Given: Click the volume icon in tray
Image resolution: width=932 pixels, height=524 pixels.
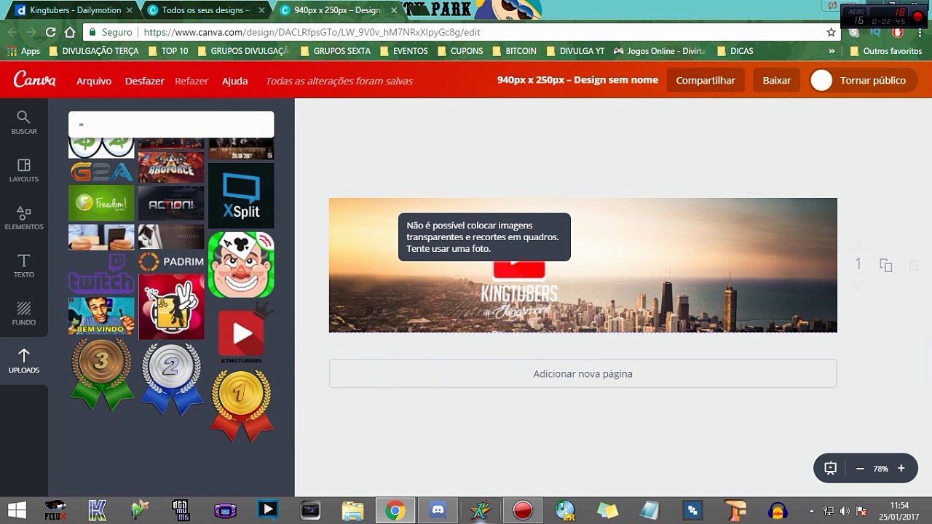Looking at the screenshot, I should pyautogui.click(x=845, y=510).
